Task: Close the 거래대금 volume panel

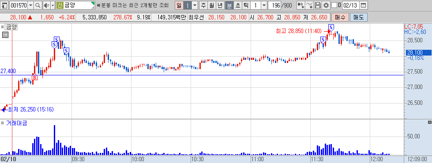Action: pyautogui.click(x=429, y=122)
